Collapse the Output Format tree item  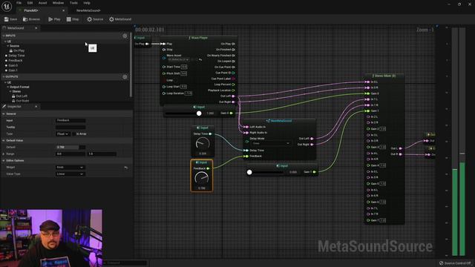(8, 87)
